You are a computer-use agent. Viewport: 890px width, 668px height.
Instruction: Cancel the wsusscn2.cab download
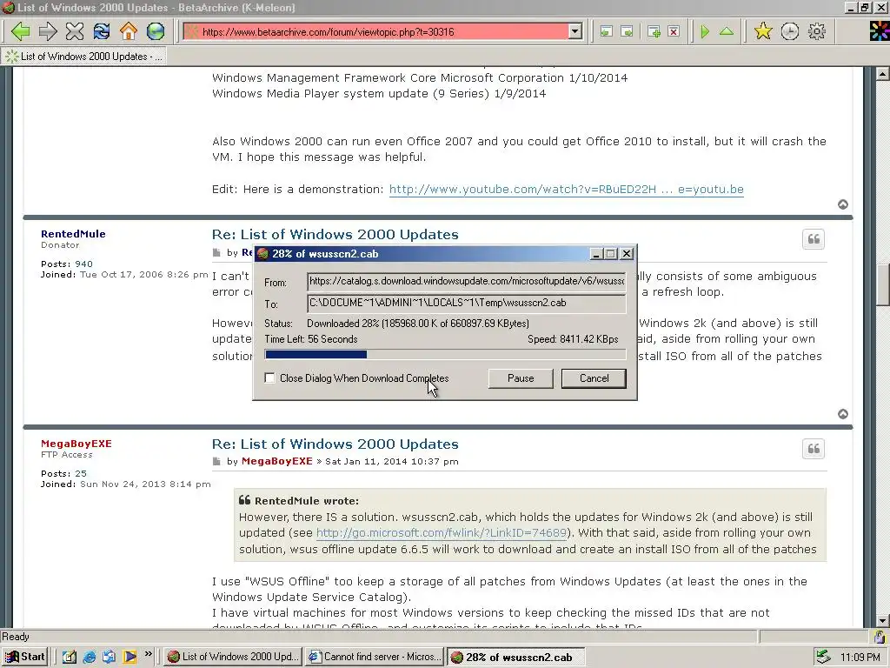click(594, 378)
